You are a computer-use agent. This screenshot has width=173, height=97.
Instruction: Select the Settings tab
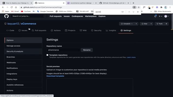pyautogui.click(x=126, y=30)
